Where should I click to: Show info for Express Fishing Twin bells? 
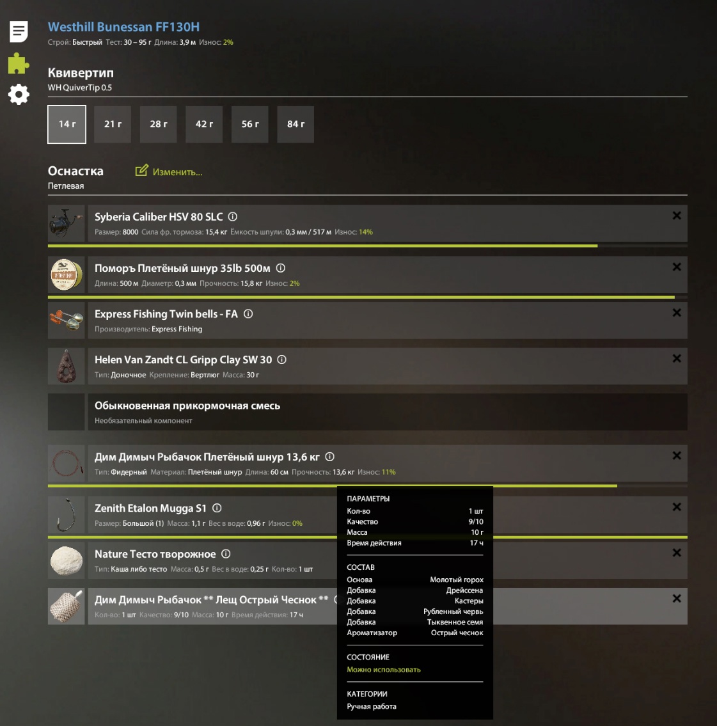pyautogui.click(x=248, y=314)
